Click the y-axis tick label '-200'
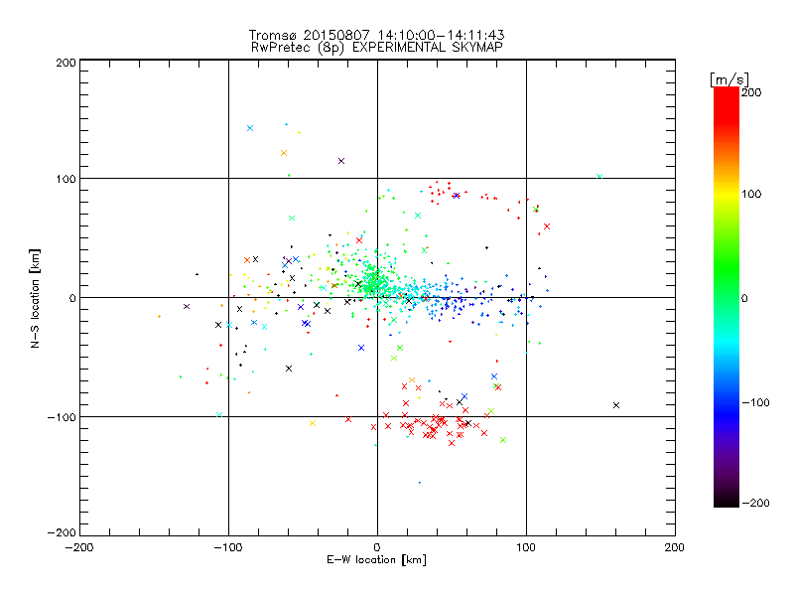The image size is (794, 596). click(x=62, y=532)
